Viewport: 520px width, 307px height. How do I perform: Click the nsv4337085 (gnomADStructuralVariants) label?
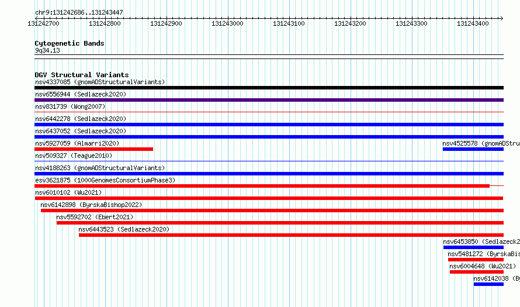tap(100, 82)
